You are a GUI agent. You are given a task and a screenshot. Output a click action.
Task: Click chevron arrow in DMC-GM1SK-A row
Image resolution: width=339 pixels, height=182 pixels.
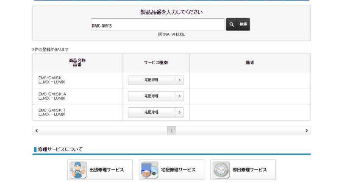point(179,96)
